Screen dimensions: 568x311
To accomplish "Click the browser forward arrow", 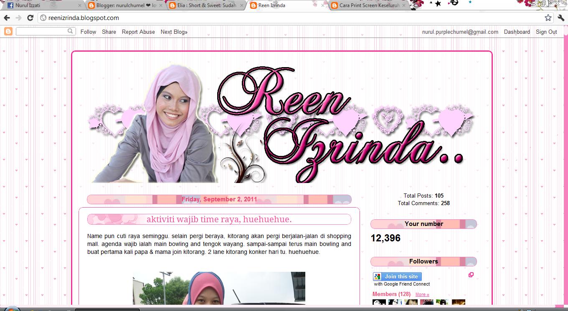I will tap(18, 18).
